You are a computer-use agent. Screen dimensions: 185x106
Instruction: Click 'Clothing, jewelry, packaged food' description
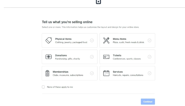pyautogui.click(x=71, y=42)
